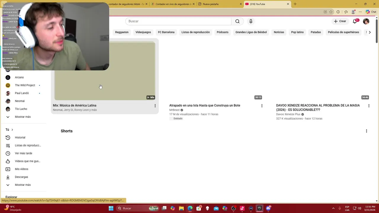Open TikTok from the taskbar
The height and width of the screenshot is (213, 379).
(242, 208)
